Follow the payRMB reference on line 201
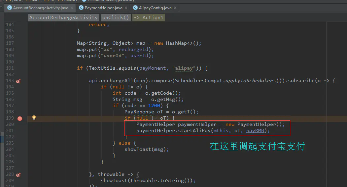This screenshot has height=187, width=347. tap(255, 130)
